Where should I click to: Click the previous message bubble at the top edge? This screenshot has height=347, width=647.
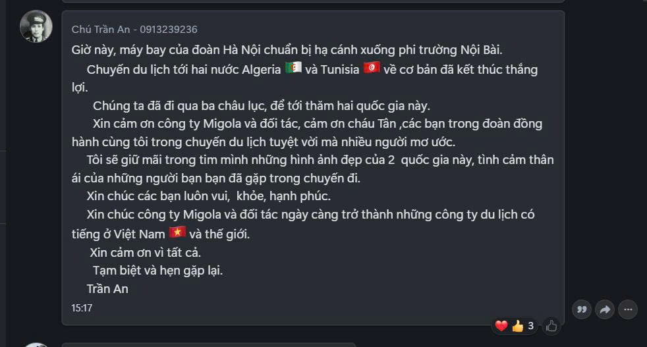[313, 1]
